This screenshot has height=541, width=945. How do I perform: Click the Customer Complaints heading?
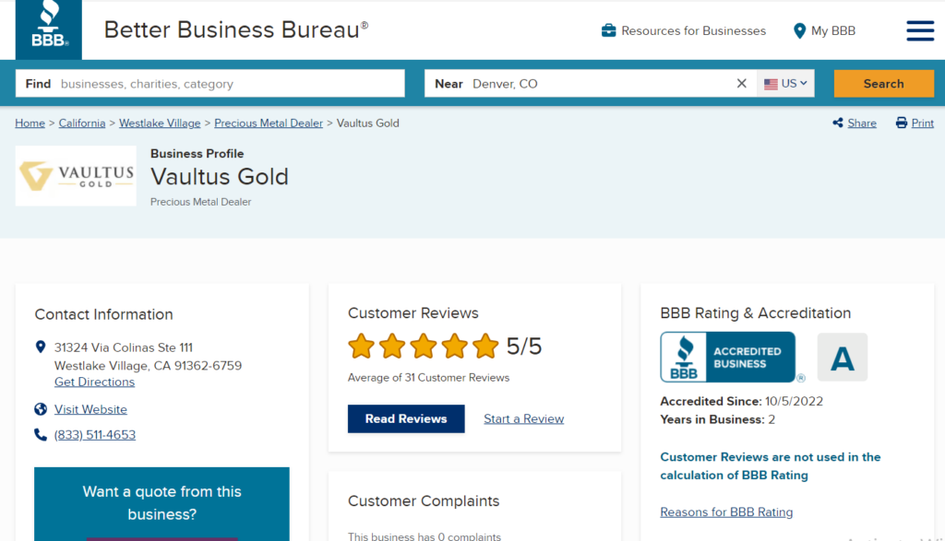(424, 500)
